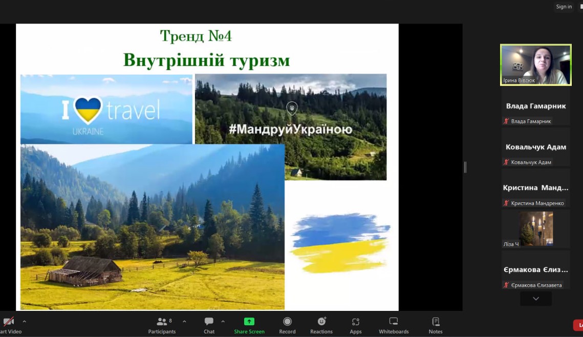Image resolution: width=583 pixels, height=337 pixels.
Task: Click the green Share Screen icon
Action: (249, 322)
